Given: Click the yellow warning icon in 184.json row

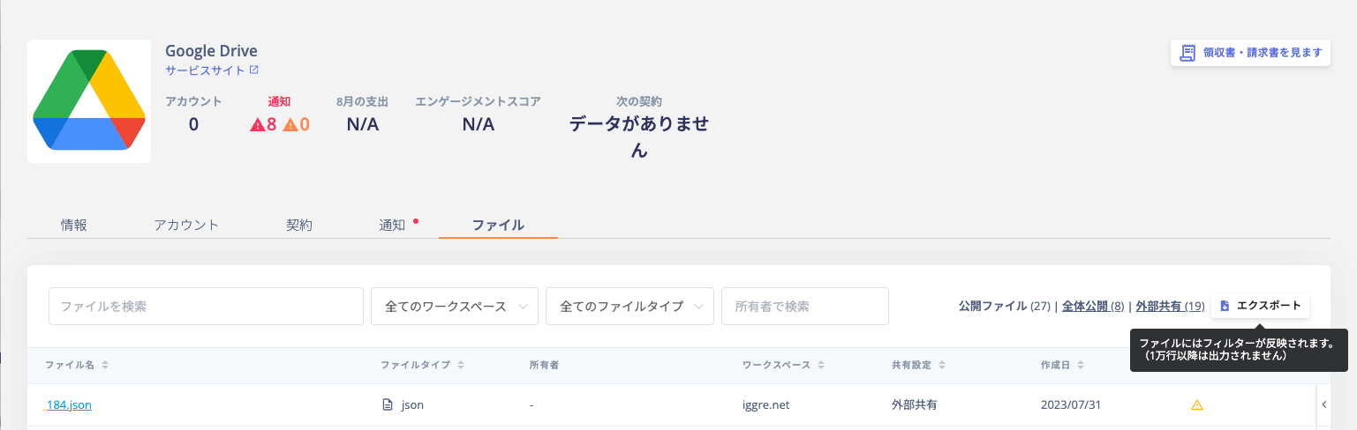Looking at the screenshot, I should [1197, 405].
